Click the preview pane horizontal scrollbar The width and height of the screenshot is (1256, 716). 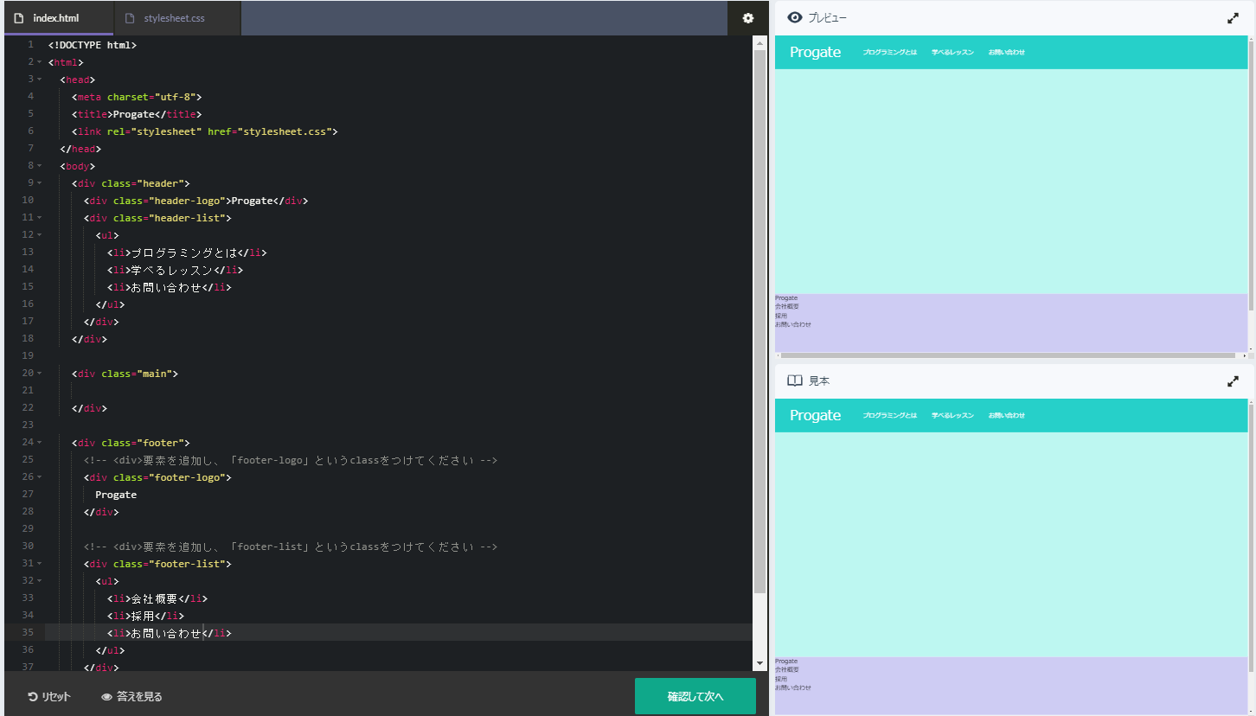point(1009,355)
